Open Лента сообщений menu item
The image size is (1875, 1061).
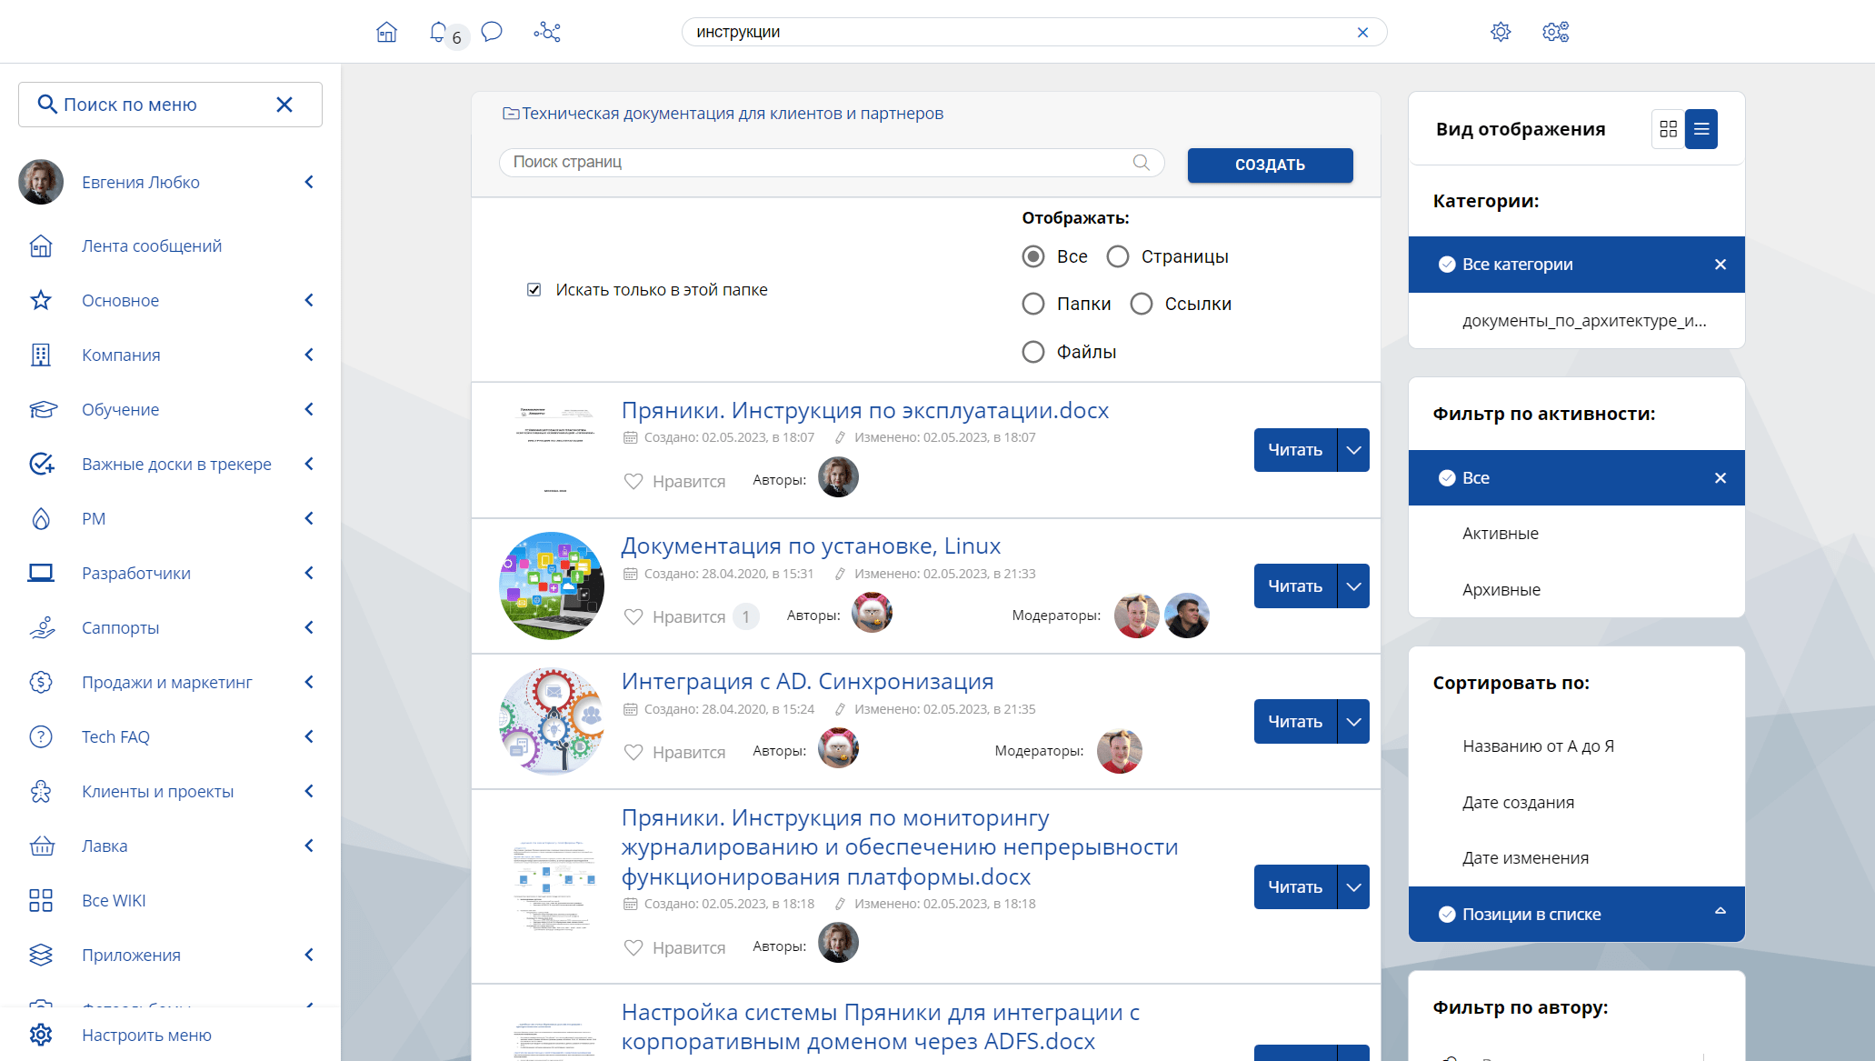[152, 246]
